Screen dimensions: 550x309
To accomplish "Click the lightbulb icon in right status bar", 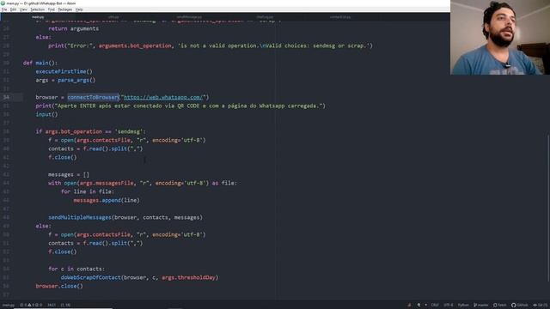I will coord(419,306).
